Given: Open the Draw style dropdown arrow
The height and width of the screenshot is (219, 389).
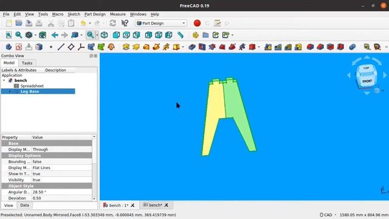Looking at the screenshot, I should point(35,35).
